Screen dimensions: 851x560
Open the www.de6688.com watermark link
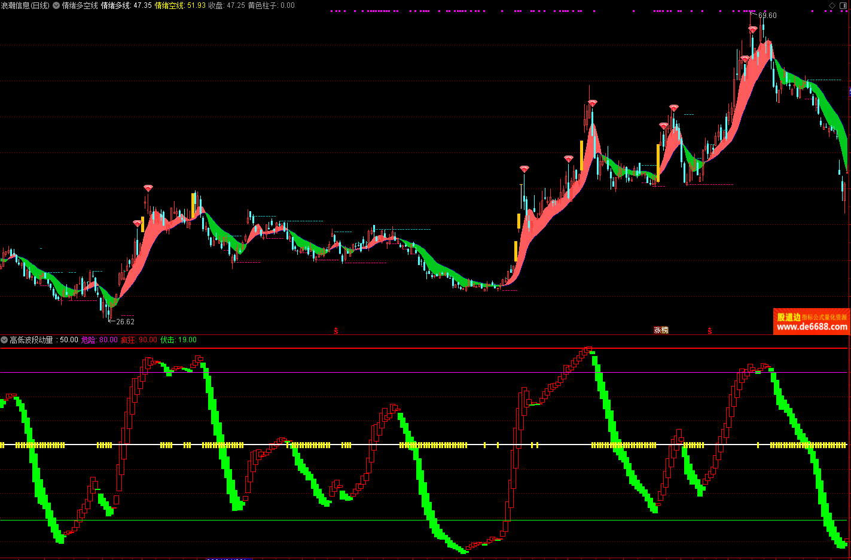click(812, 327)
